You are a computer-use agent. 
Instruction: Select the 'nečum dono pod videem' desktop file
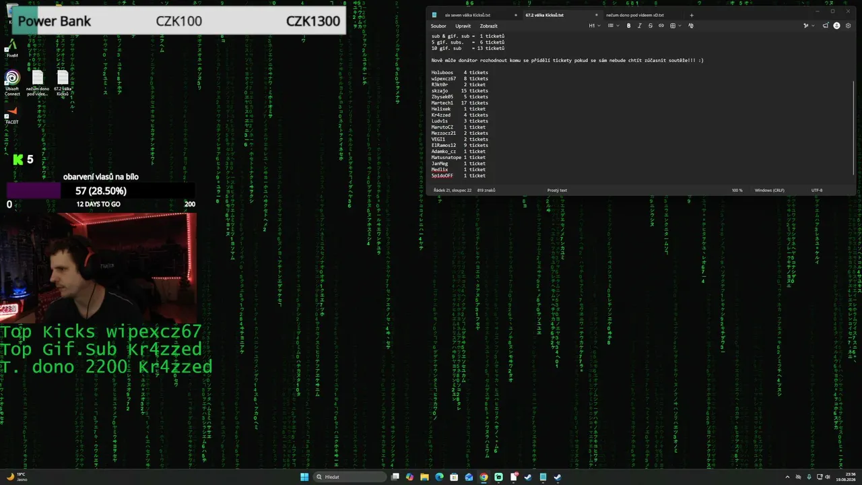point(37,84)
